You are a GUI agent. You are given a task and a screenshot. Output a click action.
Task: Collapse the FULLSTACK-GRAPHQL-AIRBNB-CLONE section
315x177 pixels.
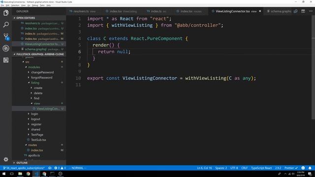point(39,54)
